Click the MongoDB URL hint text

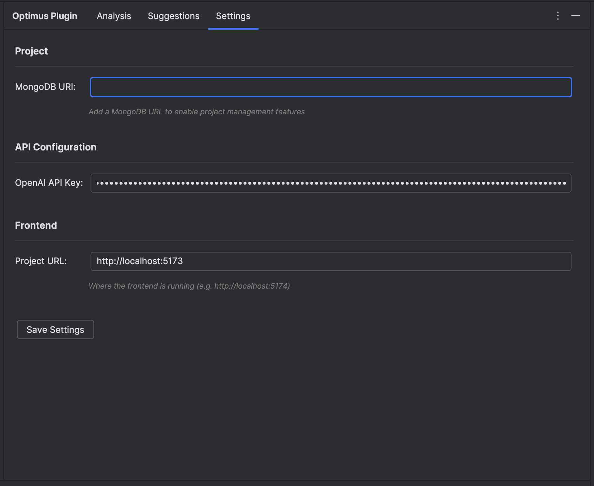[197, 112]
